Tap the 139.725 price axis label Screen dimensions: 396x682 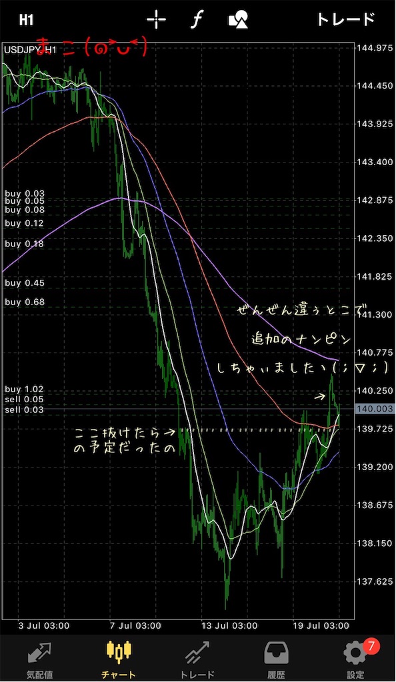pos(375,429)
